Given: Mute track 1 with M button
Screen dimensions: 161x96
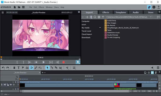Looking at the screenshot, I should [x=5, y=85].
